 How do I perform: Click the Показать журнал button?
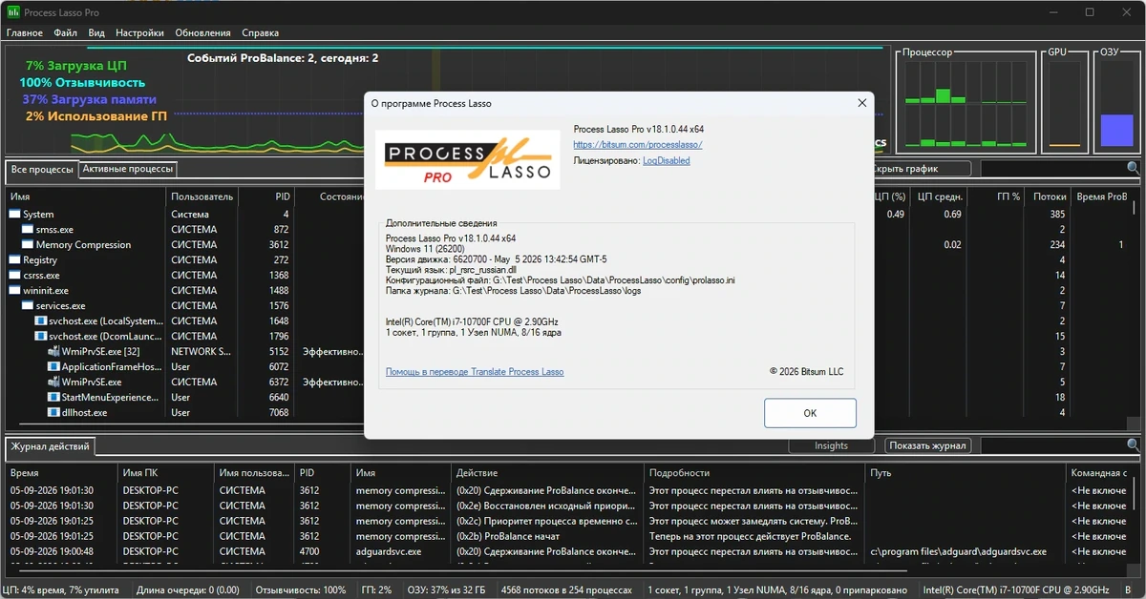928,445
